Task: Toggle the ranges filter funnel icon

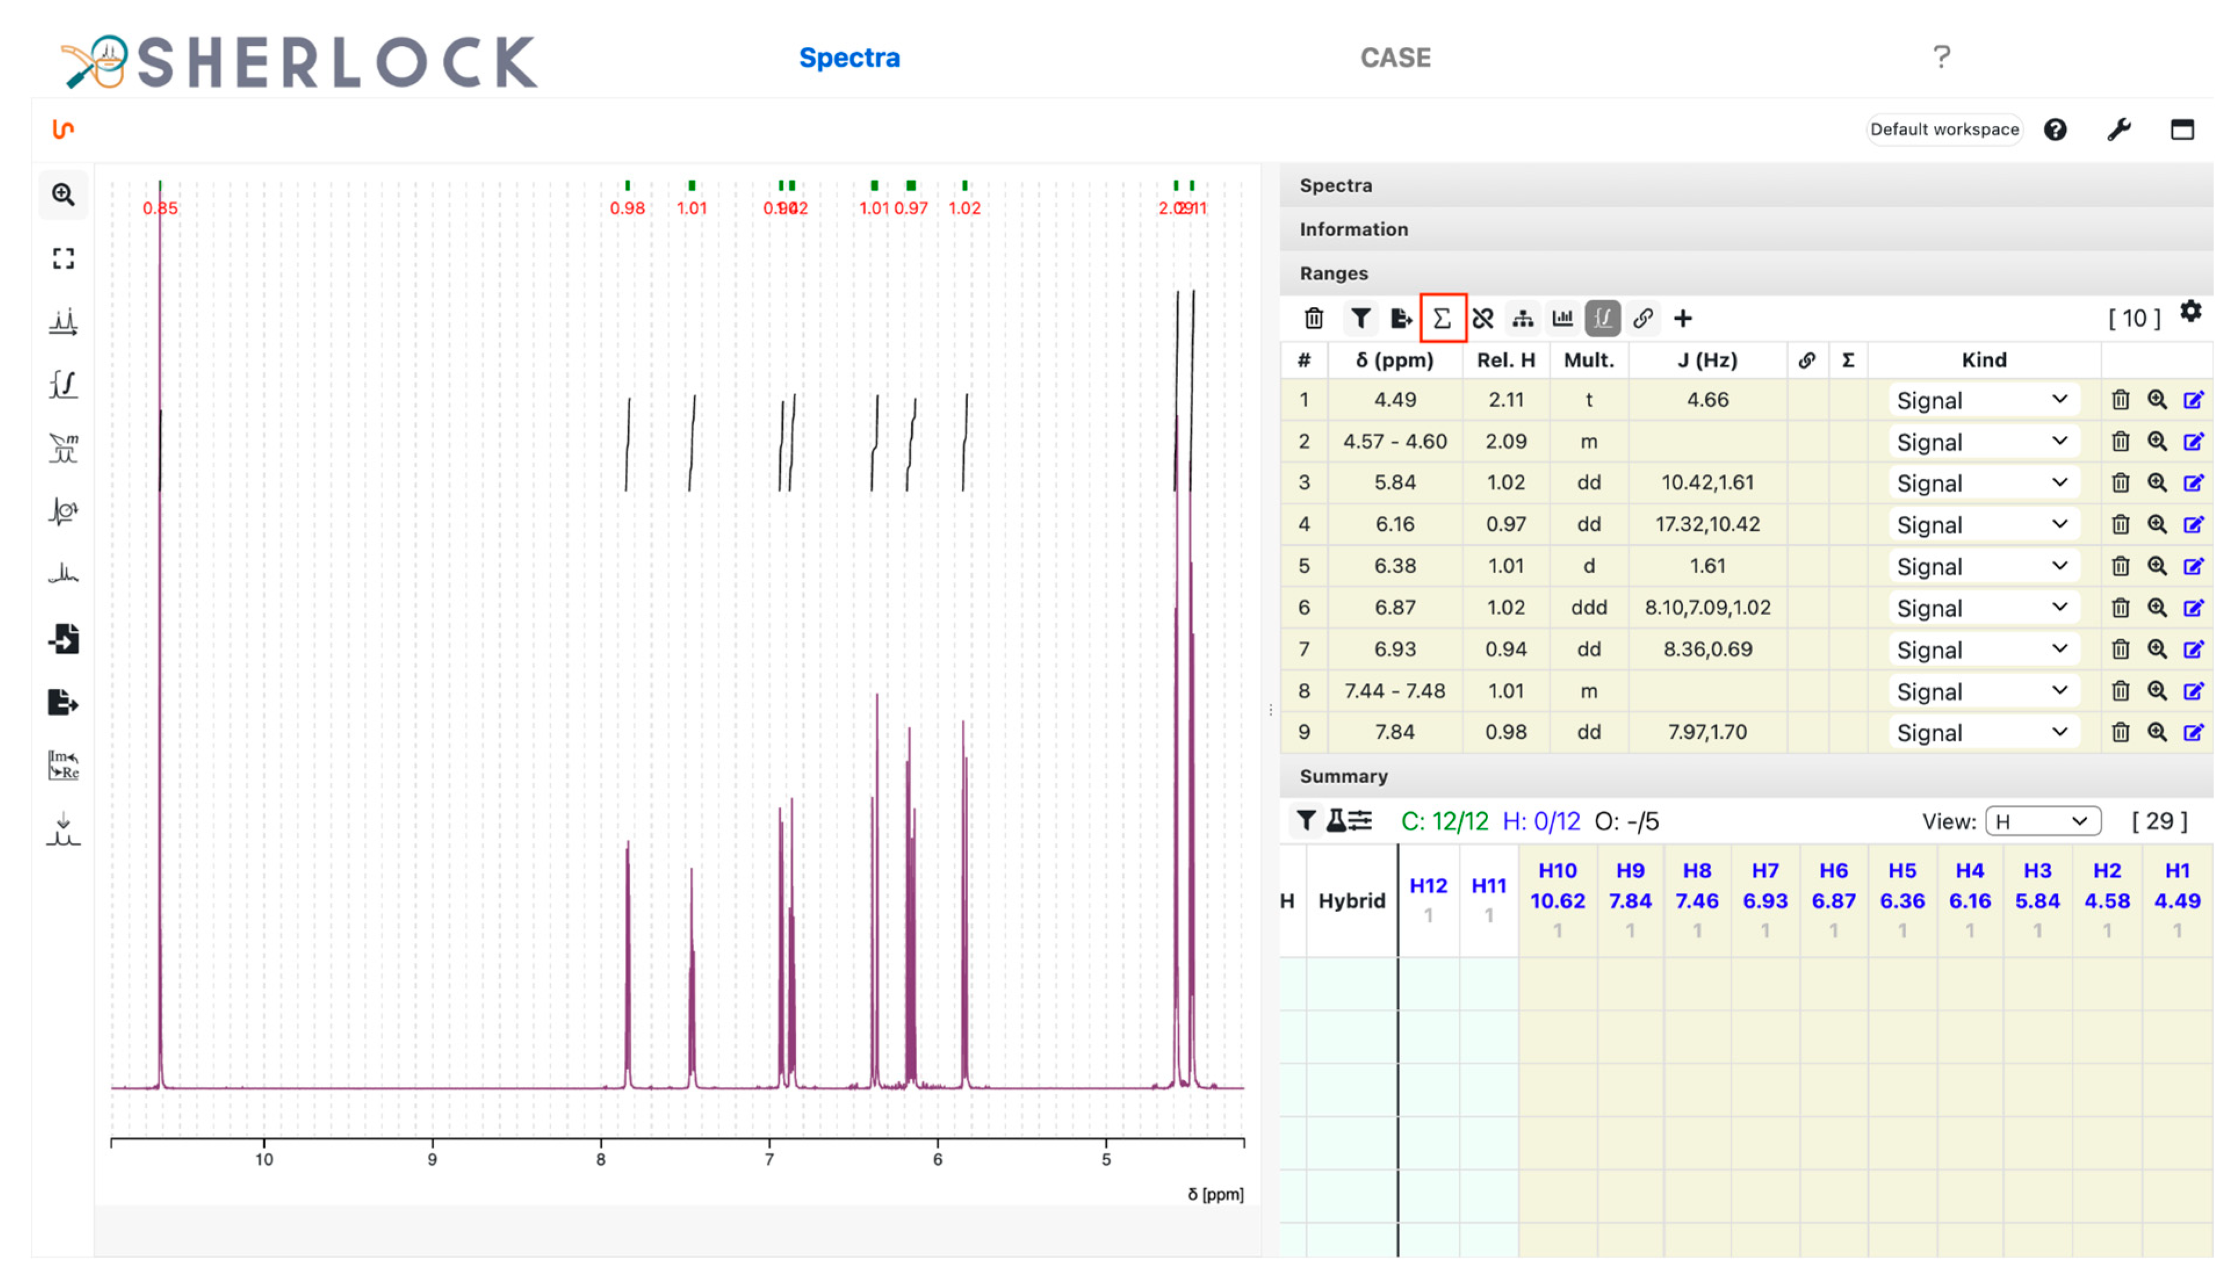Action: tap(1360, 318)
